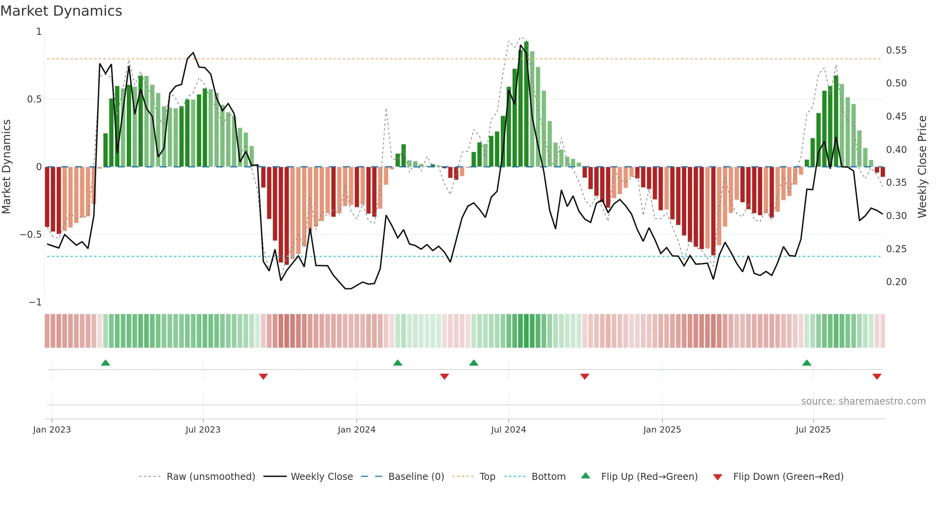
Task: Click the Market Dynamics chart title
Action: 61,11
